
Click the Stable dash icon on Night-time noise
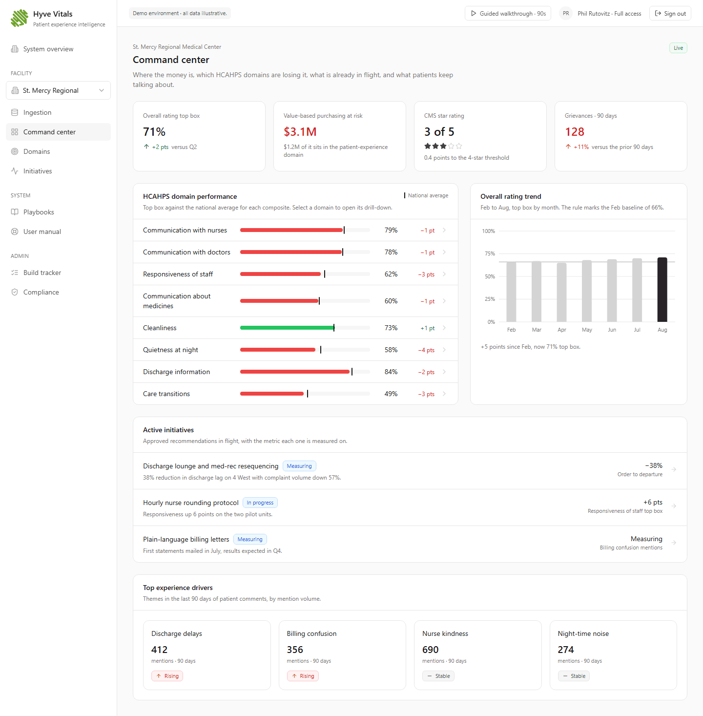point(565,676)
